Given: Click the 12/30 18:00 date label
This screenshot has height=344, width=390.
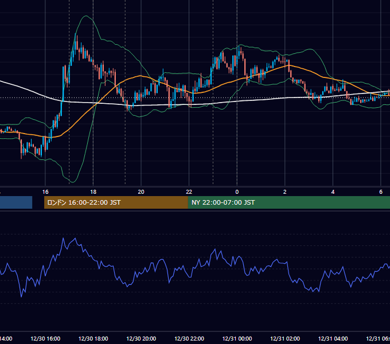Looking at the screenshot, I should pos(93,338).
